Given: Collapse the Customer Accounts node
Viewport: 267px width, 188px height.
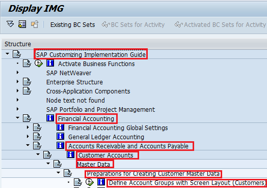Looking at the screenshot, I should pyautogui.click(x=38, y=154).
